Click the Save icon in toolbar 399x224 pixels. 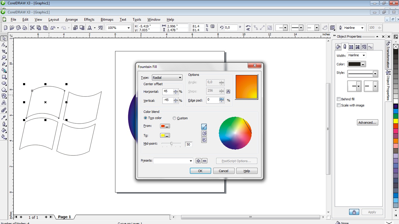click(x=18, y=28)
